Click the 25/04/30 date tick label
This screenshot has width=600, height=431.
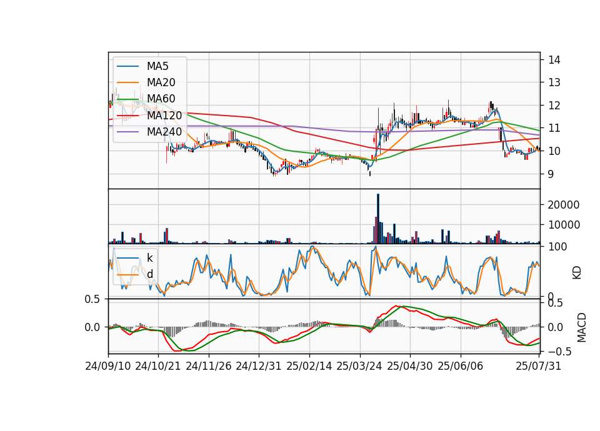coord(410,366)
